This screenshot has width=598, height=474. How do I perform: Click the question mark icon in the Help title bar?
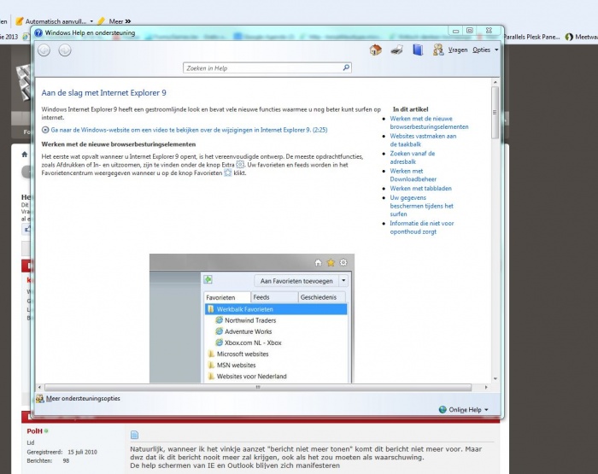point(38,32)
